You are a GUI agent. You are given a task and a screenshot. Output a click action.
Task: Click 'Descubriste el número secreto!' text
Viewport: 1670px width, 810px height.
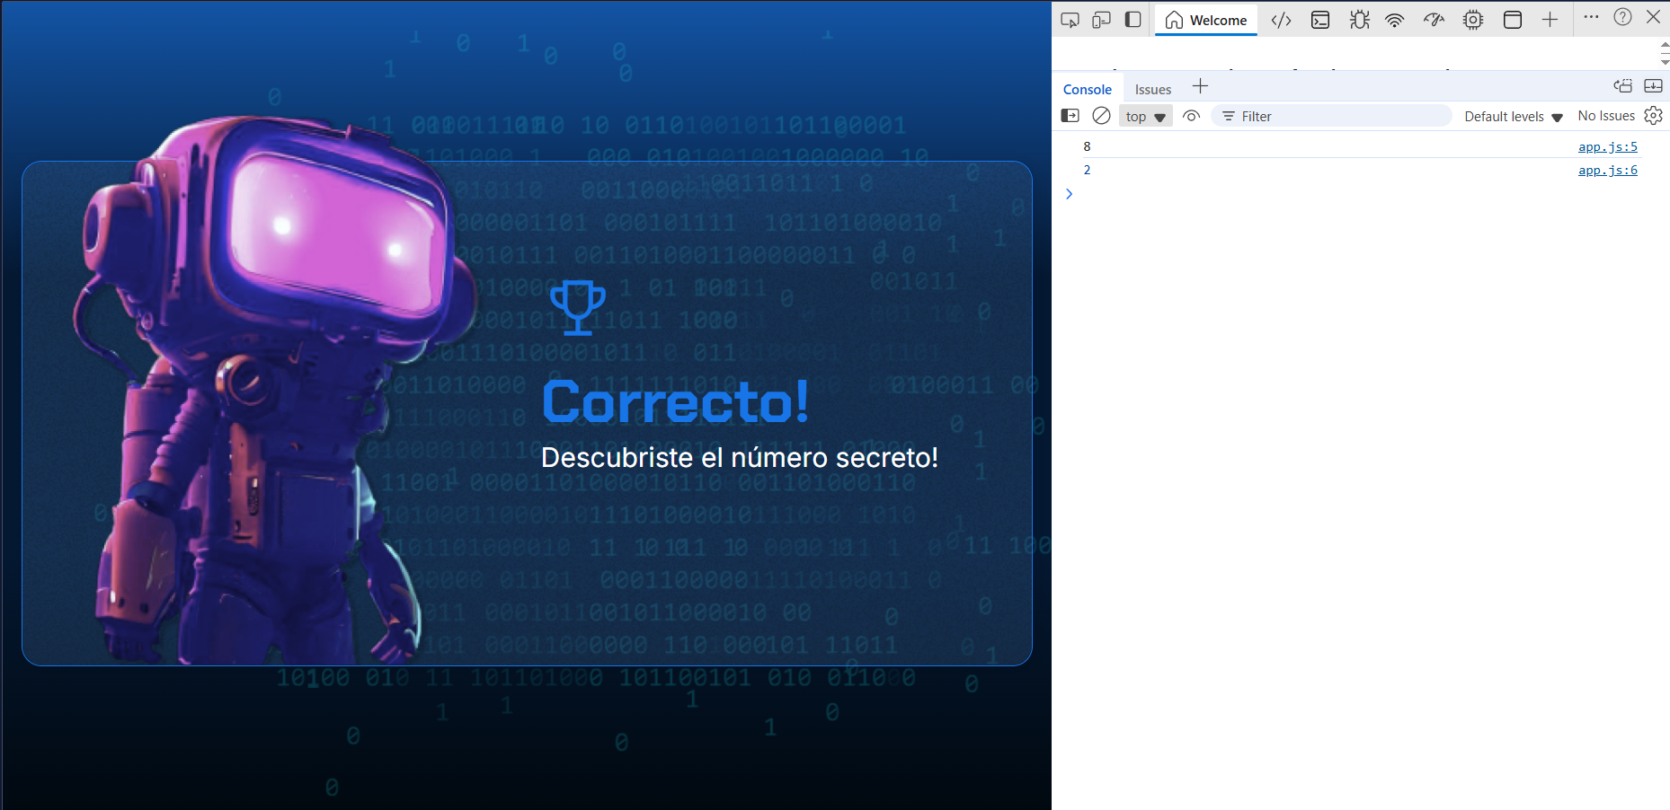coord(740,457)
